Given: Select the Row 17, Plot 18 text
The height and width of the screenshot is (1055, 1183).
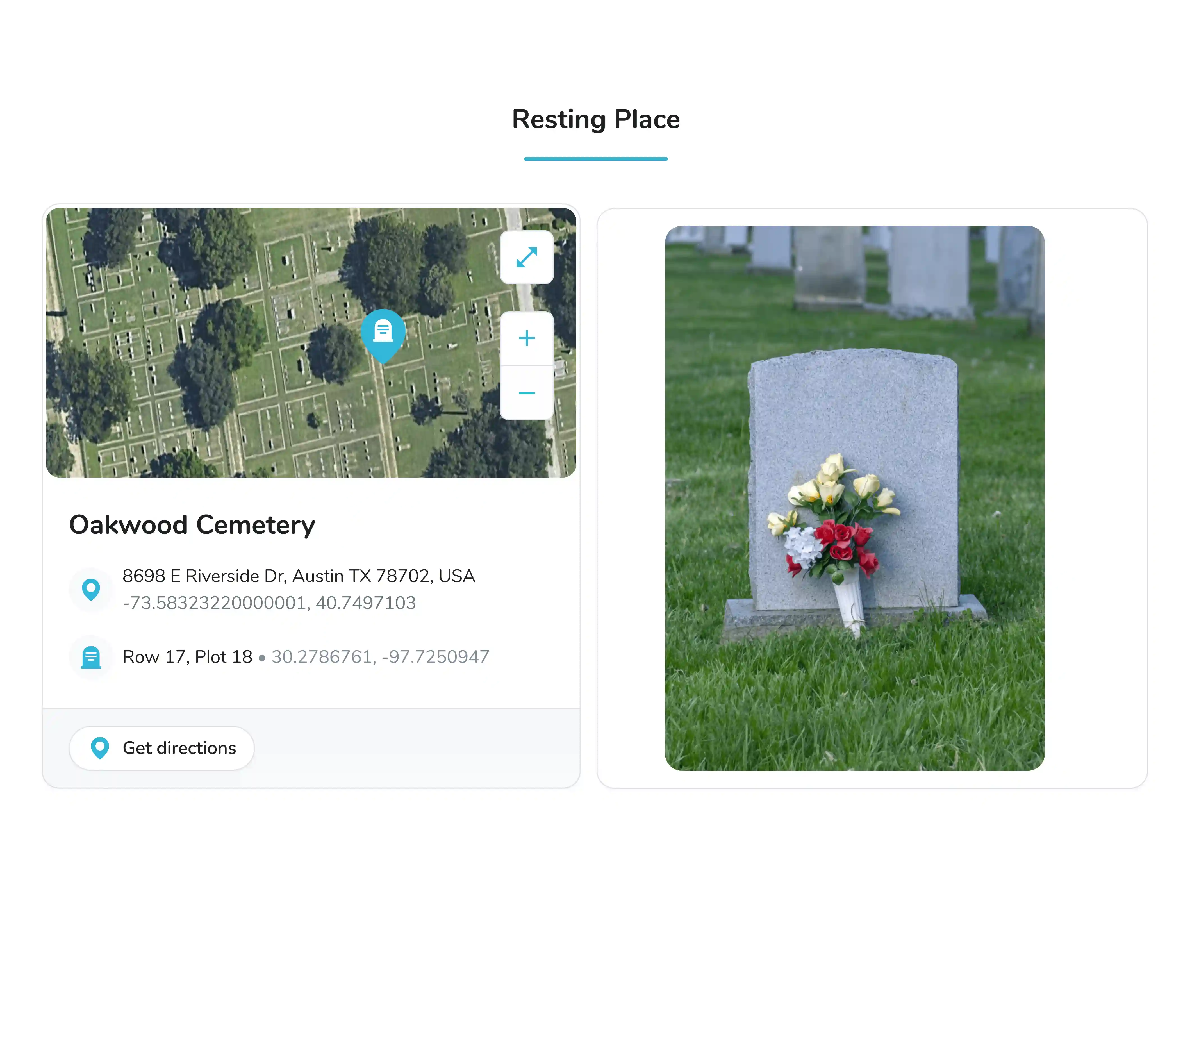Looking at the screenshot, I should (x=187, y=656).
